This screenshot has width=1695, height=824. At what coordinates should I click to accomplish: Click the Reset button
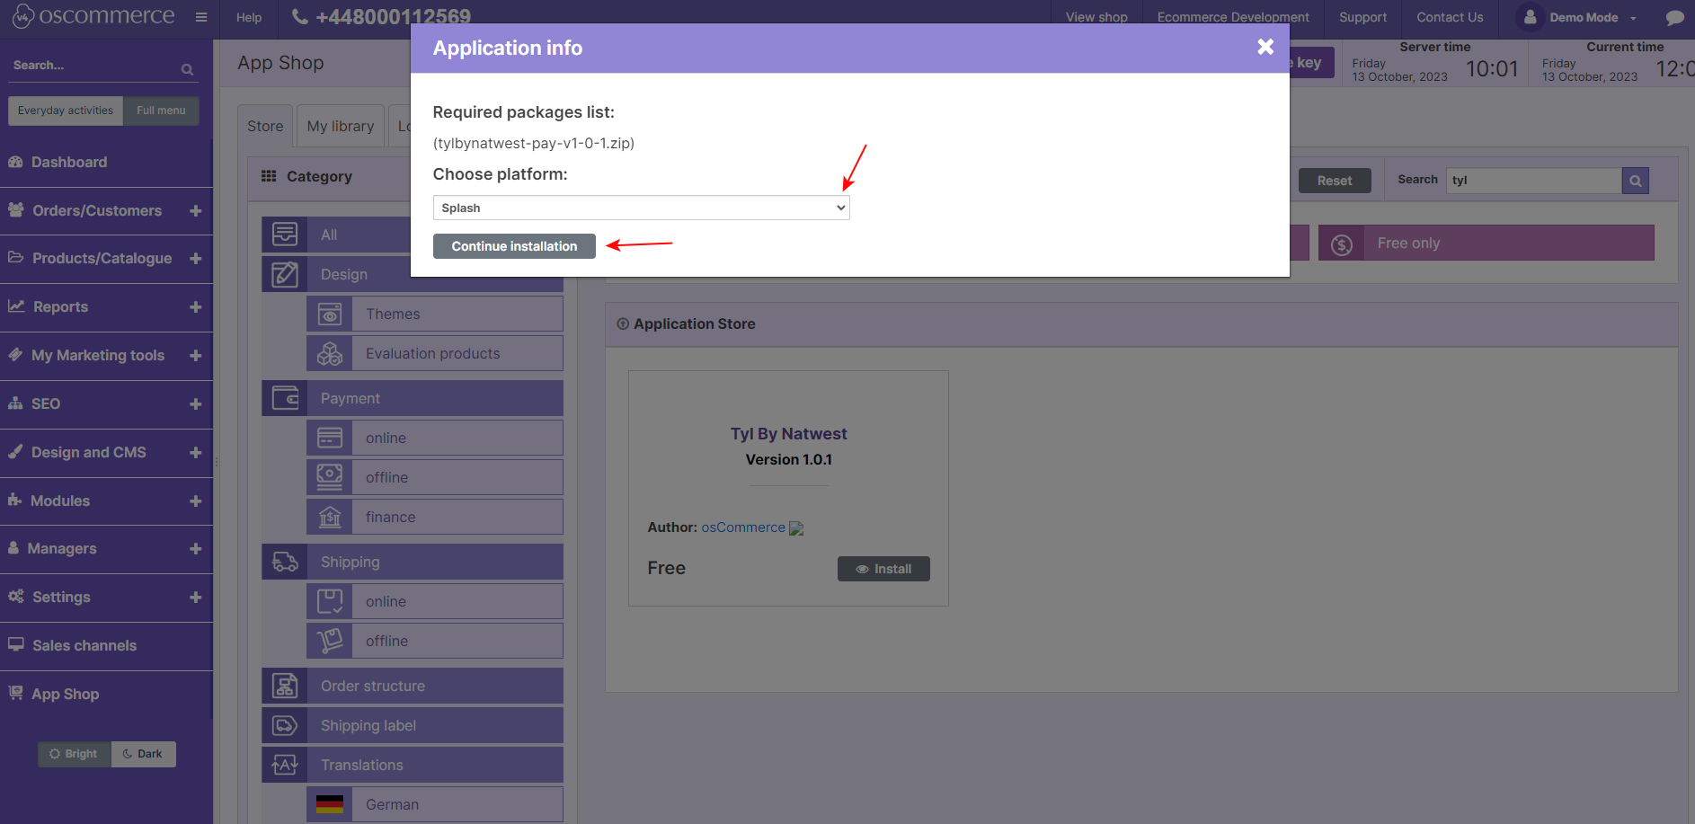click(x=1335, y=181)
